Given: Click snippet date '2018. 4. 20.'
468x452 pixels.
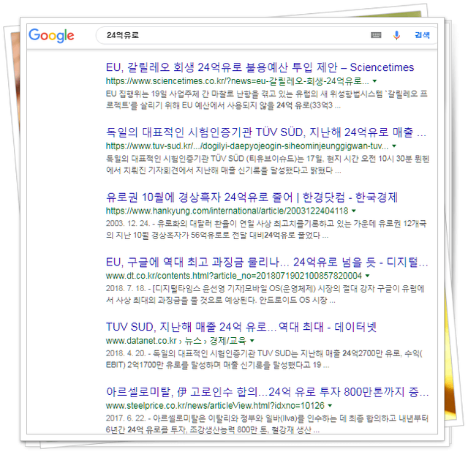Looking at the screenshot, I should [x=126, y=353].
